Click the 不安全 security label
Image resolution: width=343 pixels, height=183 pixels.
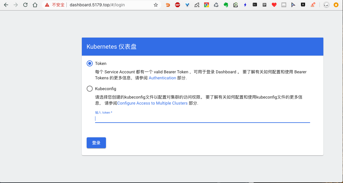tap(58, 5)
